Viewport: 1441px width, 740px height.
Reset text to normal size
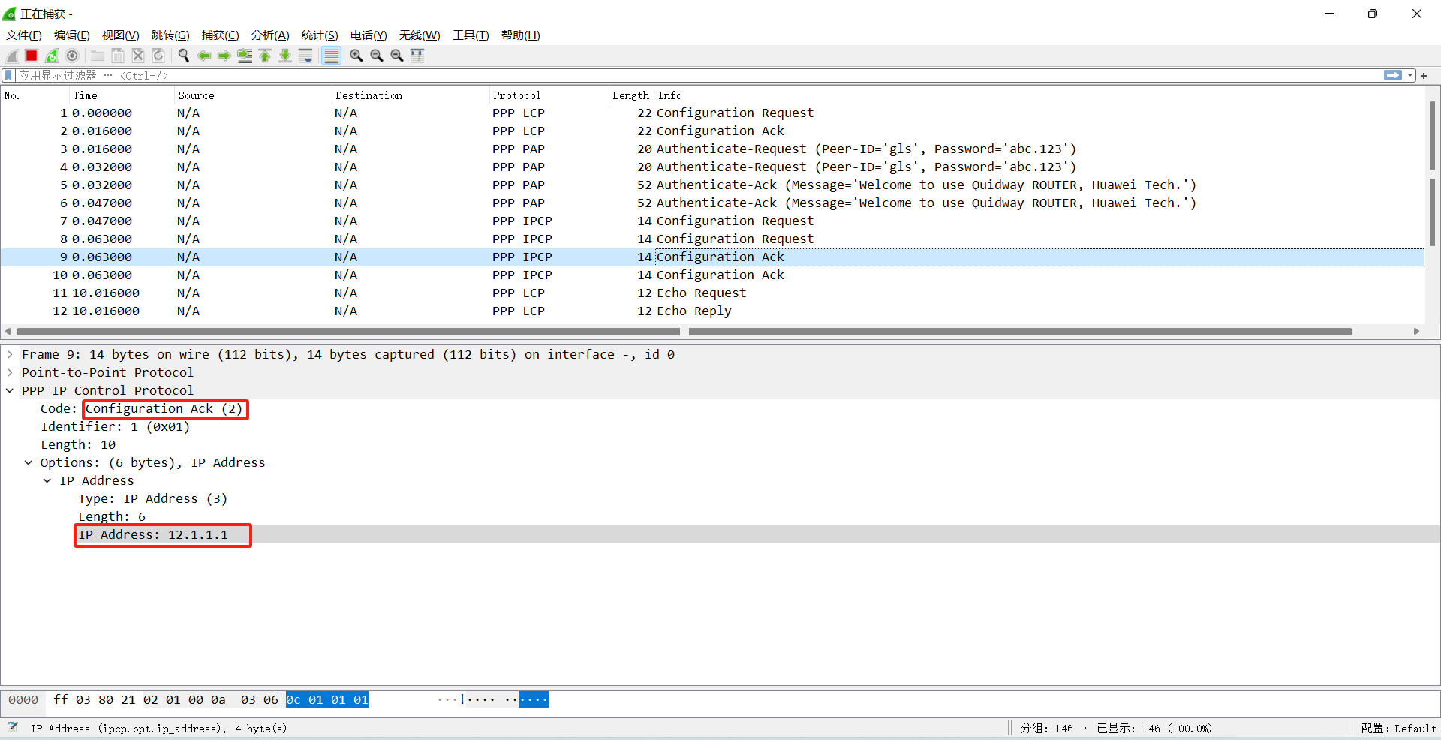click(x=397, y=56)
